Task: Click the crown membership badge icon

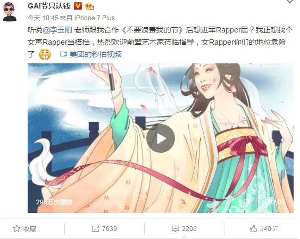Action: click(x=89, y=6)
